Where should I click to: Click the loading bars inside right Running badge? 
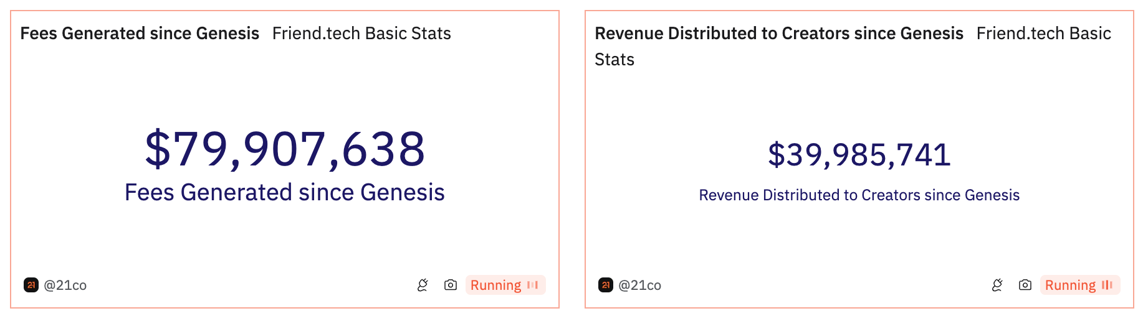coord(1107,285)
